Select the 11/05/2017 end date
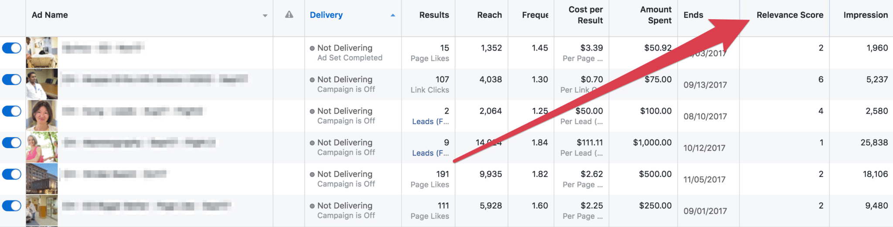The image size is (893, 227). coord(704,180)
